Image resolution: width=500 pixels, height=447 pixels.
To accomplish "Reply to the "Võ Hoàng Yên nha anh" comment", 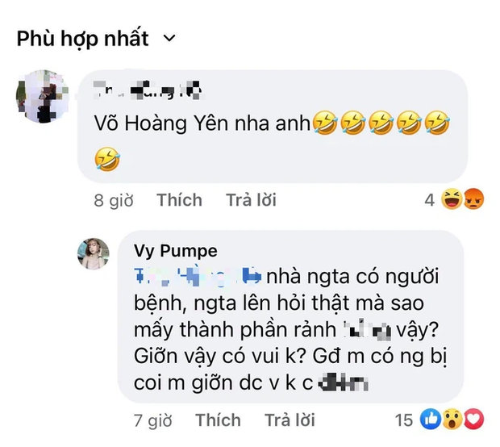I will tap(251, 200).
